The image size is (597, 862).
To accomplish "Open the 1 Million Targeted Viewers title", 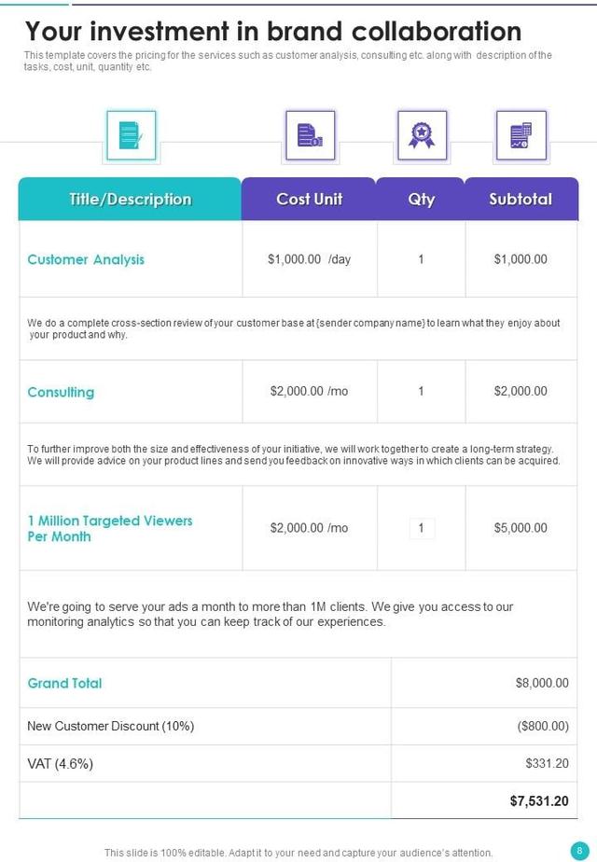I will tap(109, 528).
